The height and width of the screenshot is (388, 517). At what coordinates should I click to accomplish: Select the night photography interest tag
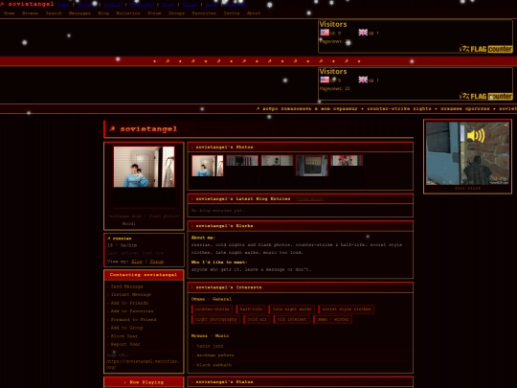(216, 319)
